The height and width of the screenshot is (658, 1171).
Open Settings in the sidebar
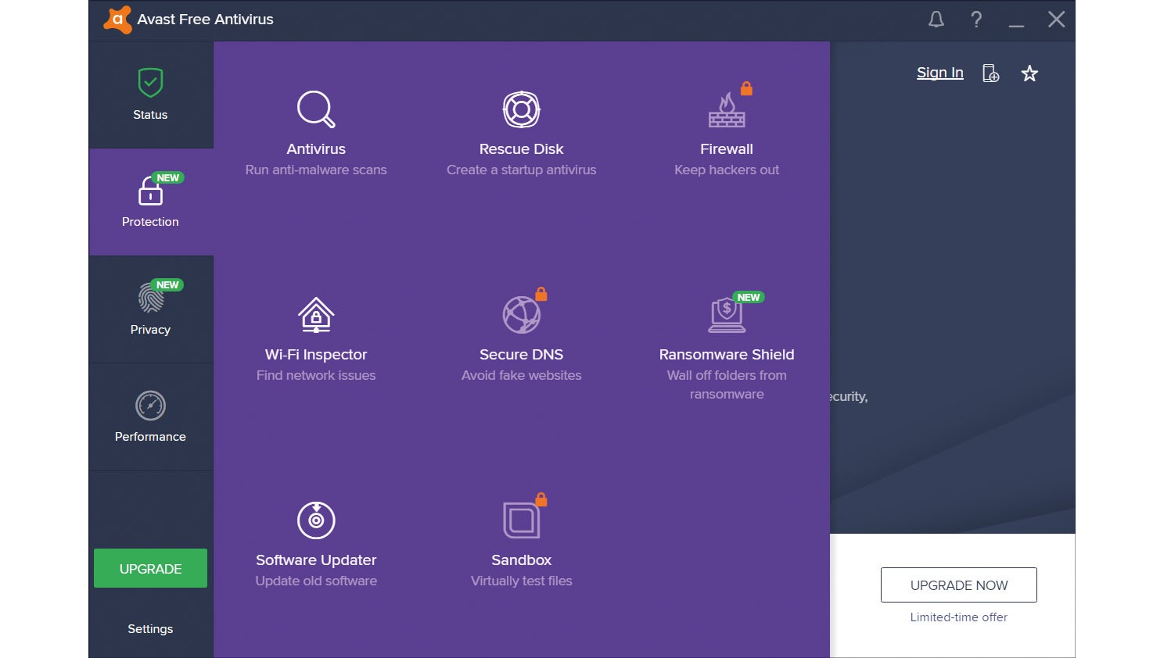pos(150,628)
